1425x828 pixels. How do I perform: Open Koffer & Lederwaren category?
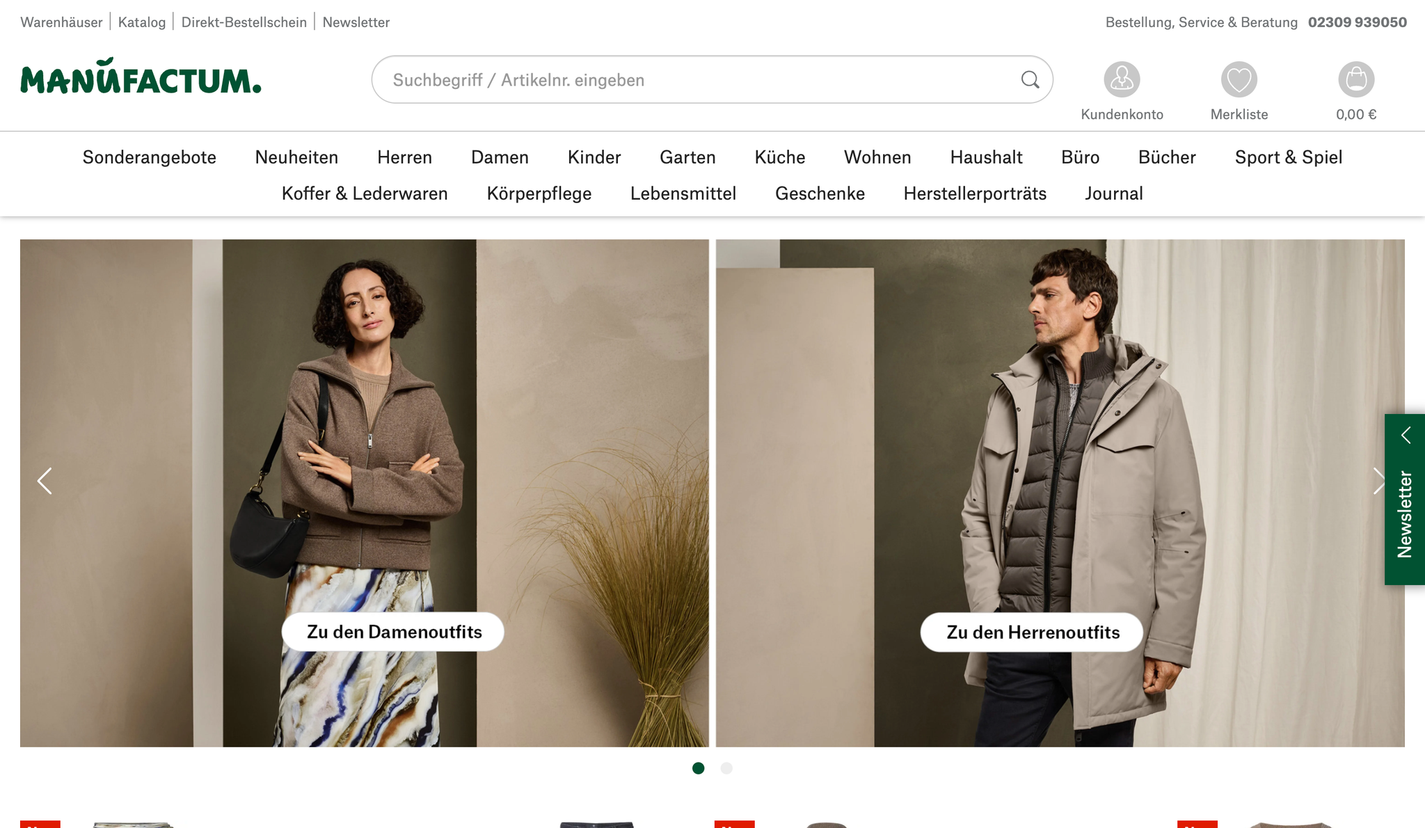365,193
